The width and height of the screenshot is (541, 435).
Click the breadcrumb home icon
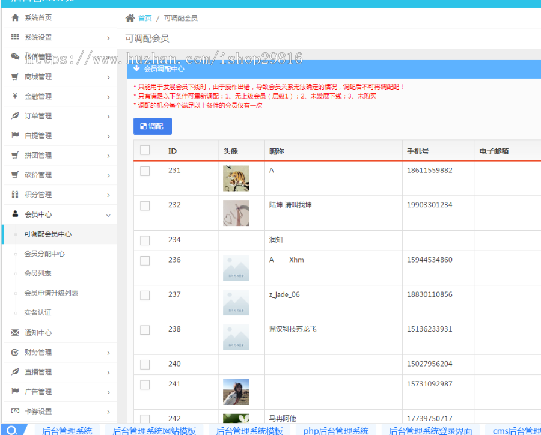[130, 18]
